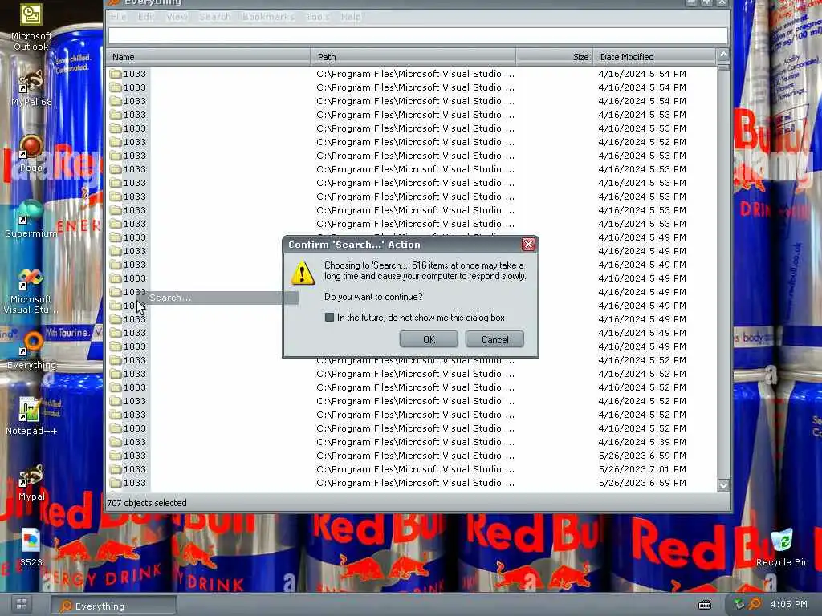The image size is (822, 616).
Task: Sort results by Path column header
Action: tap(413, 57)
